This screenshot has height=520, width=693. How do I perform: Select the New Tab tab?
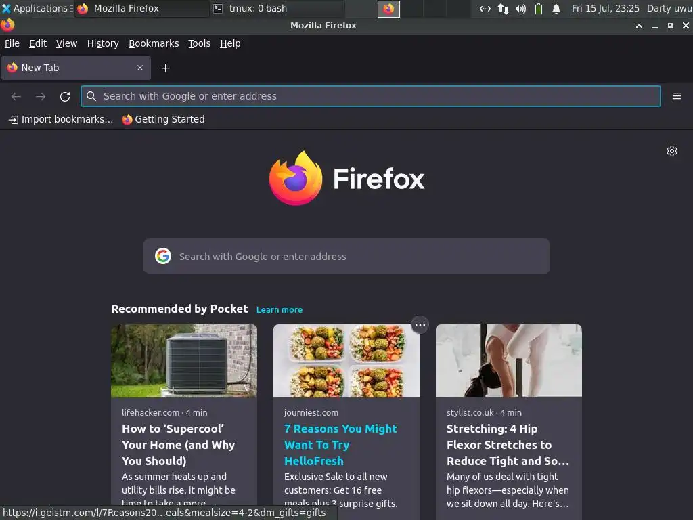76,68
